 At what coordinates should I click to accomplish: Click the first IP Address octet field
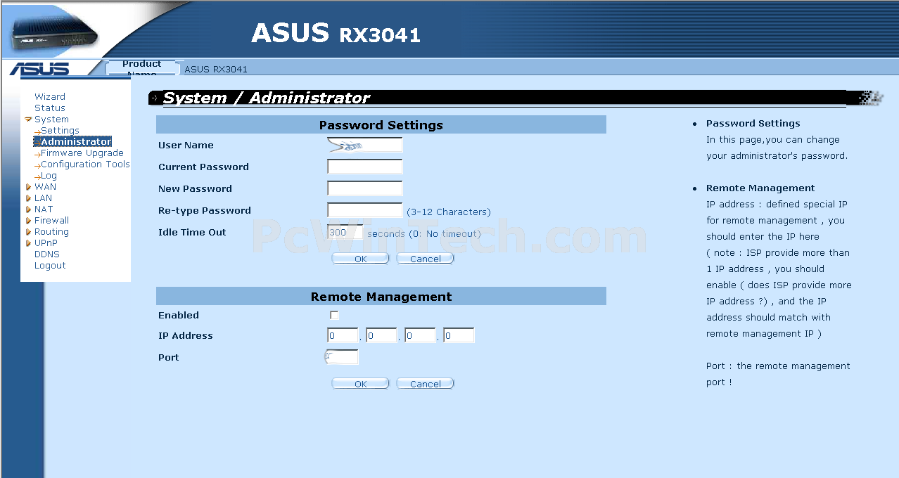(x=343, y=335)
